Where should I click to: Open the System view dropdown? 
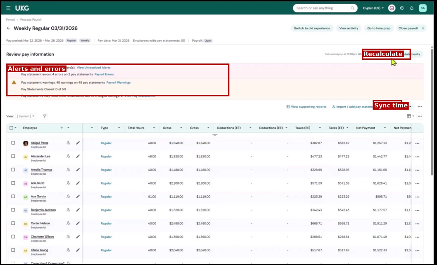[x=26, y=116]
